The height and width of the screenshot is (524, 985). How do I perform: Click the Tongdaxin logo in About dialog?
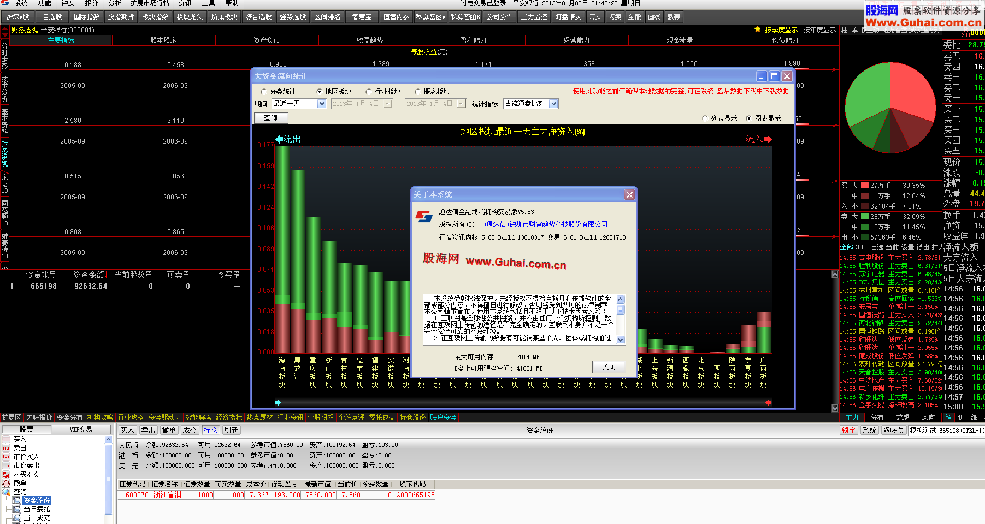click(424, 216)
